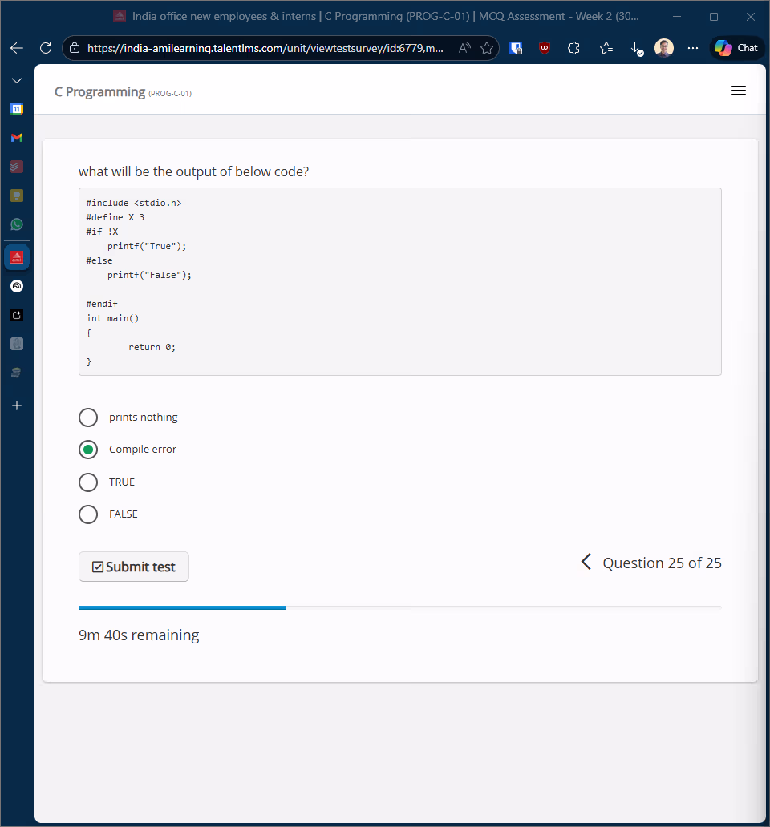The height and width of the screenshot is (827, 770).
Task: Select the "FALSE" answer option
Action: coord(88,514)
